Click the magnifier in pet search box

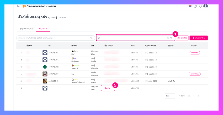92,38
